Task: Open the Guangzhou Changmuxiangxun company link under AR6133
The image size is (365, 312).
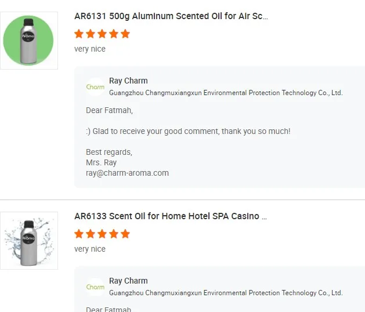Action: [226, 293]
